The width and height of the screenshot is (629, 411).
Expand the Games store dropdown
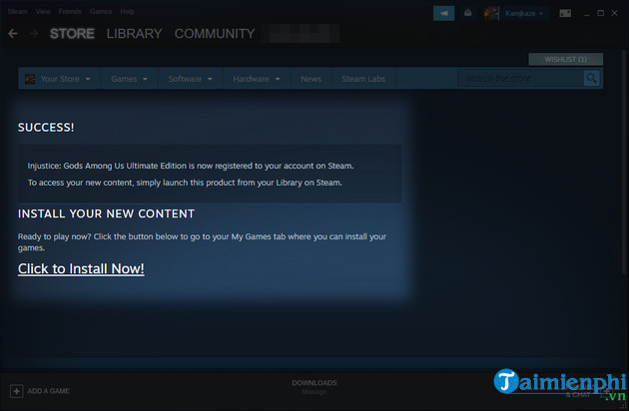tap(145, 79)
